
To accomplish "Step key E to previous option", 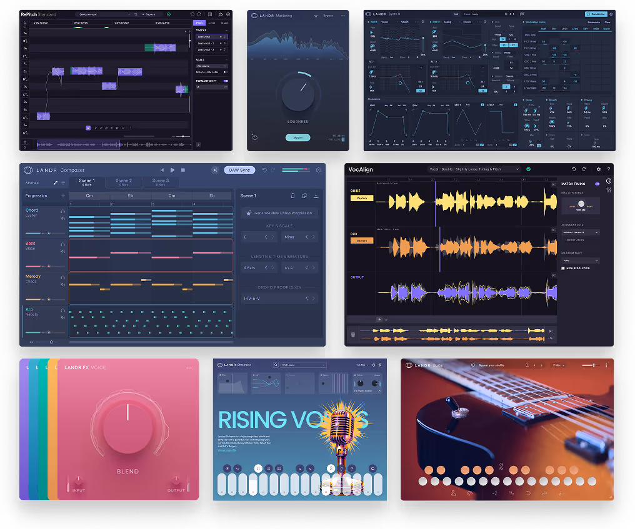I will point(266,237).
